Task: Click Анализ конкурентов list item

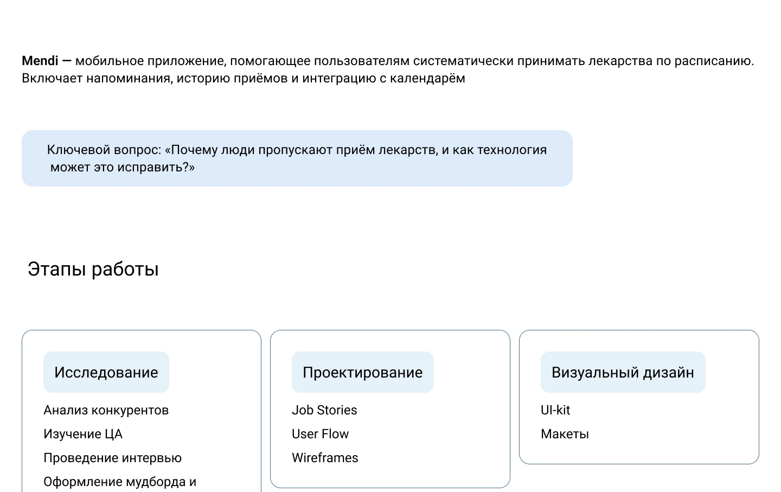Action: (106, 410)
